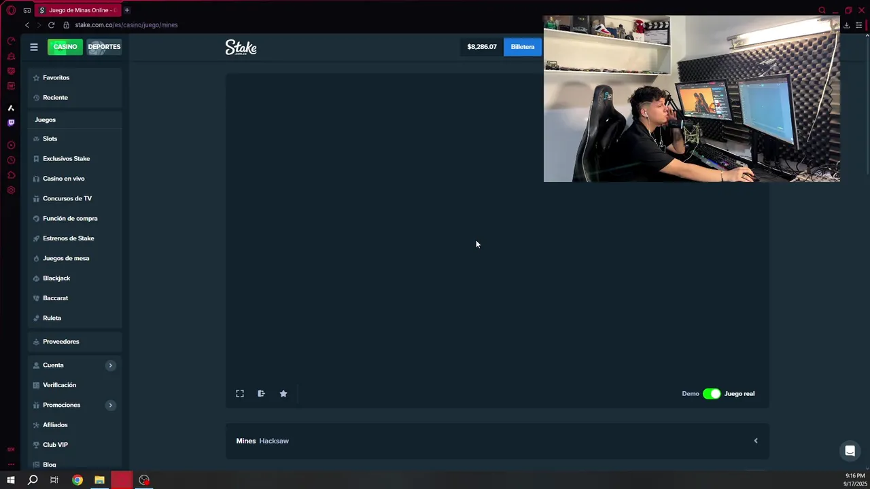Click the Stake logo
This screenshot has width=870, height=489.
coord(241,47)
